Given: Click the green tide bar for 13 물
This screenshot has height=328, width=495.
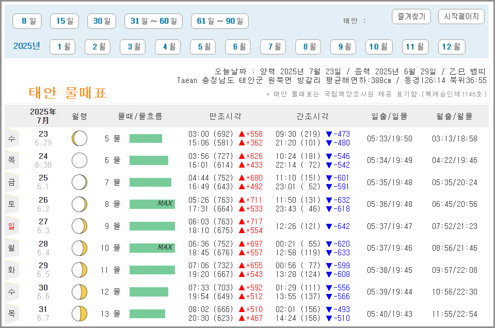Looking at the screenshot, I should click(x=147, y=314).
